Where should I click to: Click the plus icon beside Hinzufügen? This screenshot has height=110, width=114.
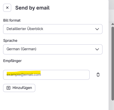coord(8,88)
